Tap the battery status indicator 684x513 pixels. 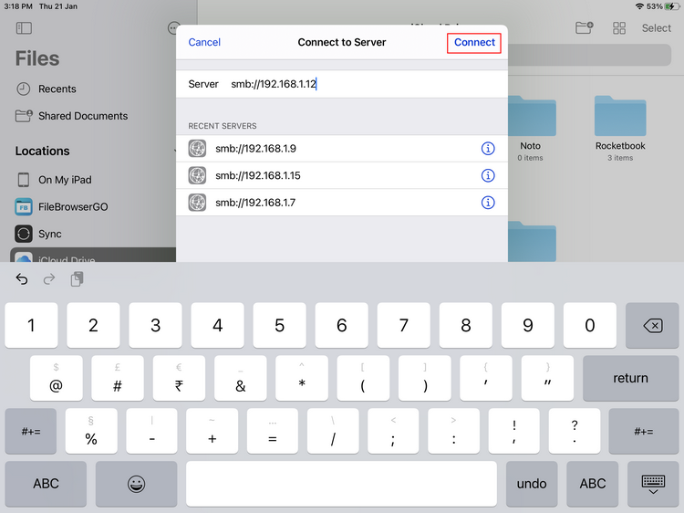click(x=672, y=6)
